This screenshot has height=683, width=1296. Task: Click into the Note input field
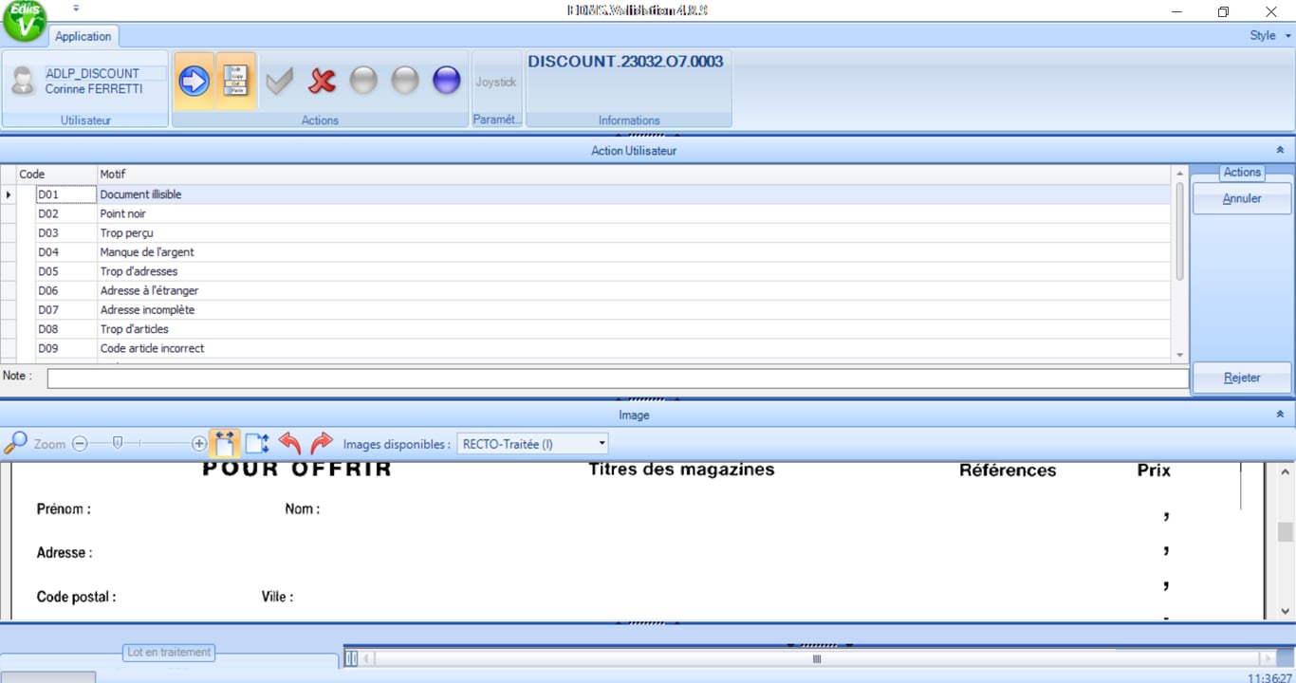(x=618, y=378)
